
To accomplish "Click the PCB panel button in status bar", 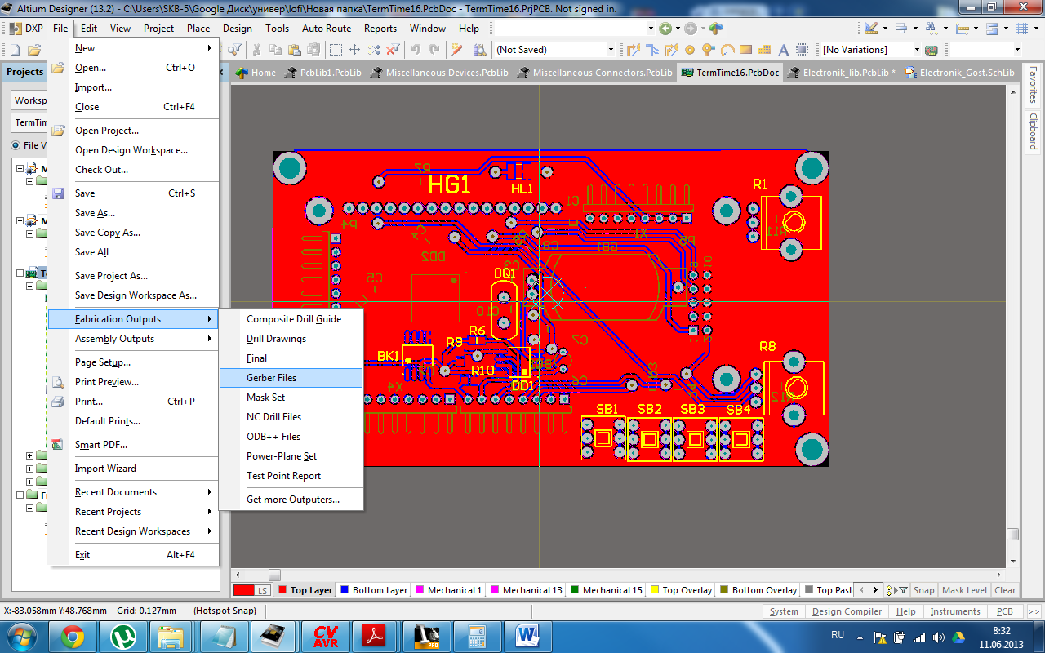I will (x=1005, y=611).
